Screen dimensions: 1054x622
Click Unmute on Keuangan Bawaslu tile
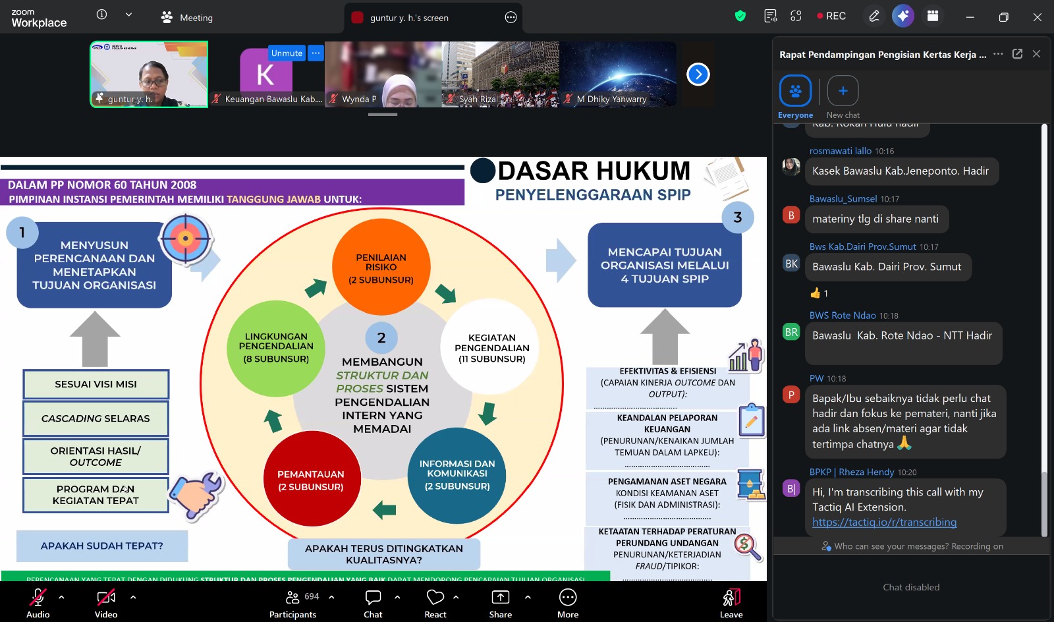click(x=287, y=53)
